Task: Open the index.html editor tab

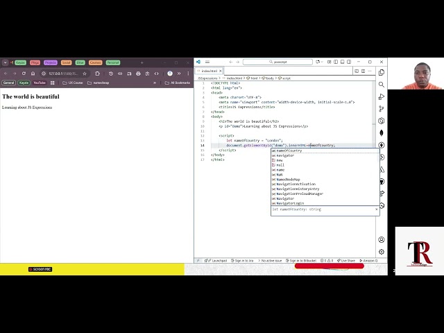Action: point(210,71)
